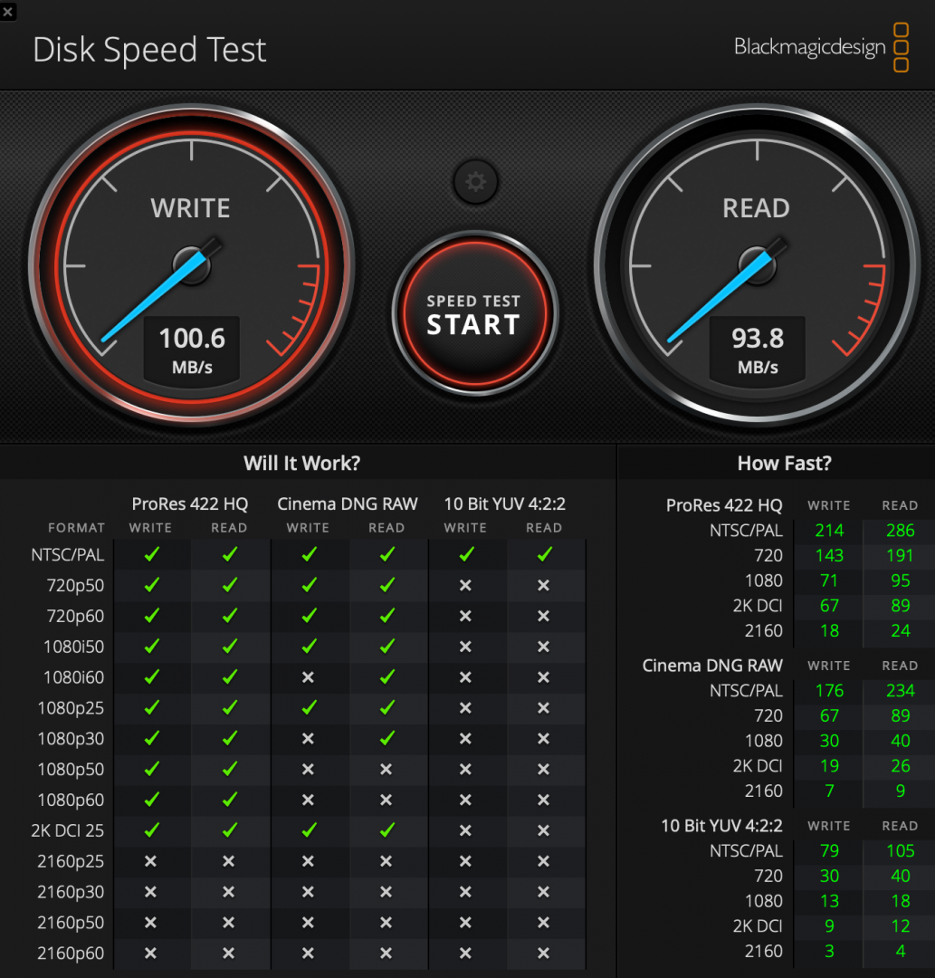Click Cinema DNG RAW write cross for 2160p50
935x978 pixels.
[308, 923]
